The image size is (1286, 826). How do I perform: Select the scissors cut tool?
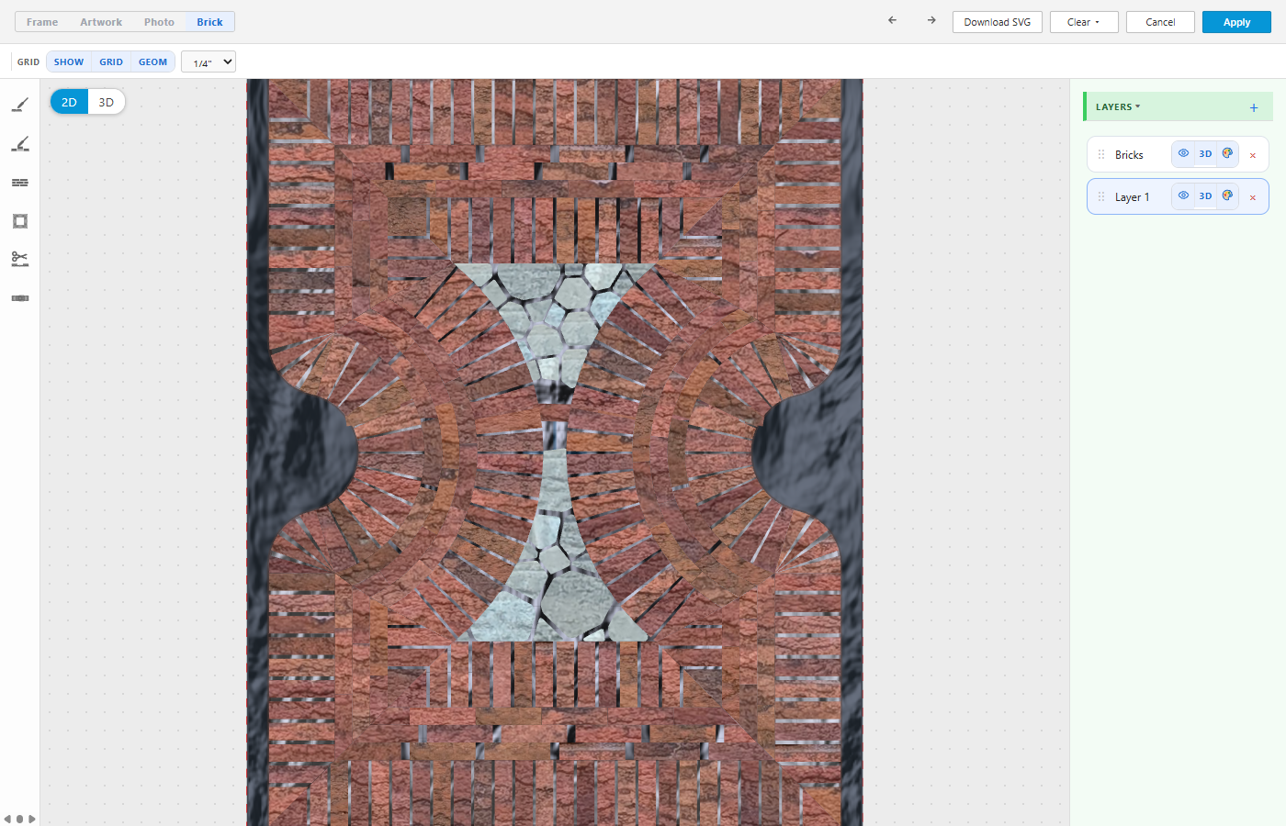tap(20, 260)
